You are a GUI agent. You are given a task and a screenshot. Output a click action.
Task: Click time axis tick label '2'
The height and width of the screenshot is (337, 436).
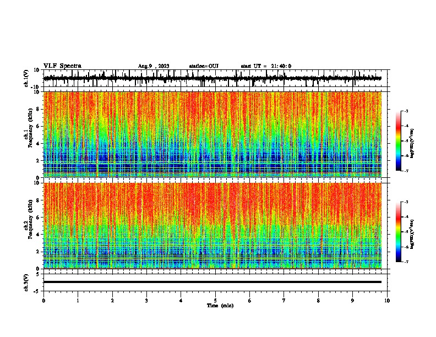pos(112,301)
